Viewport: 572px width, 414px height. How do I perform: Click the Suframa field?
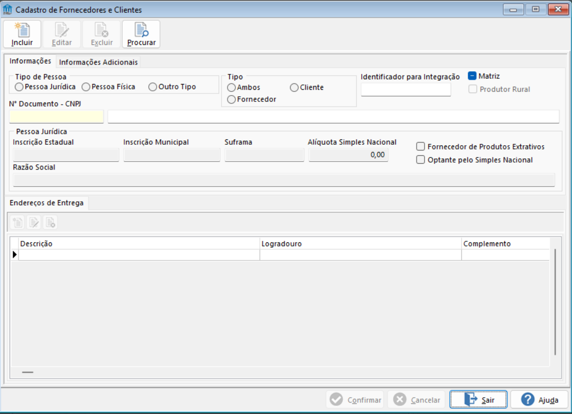(265, 155)
